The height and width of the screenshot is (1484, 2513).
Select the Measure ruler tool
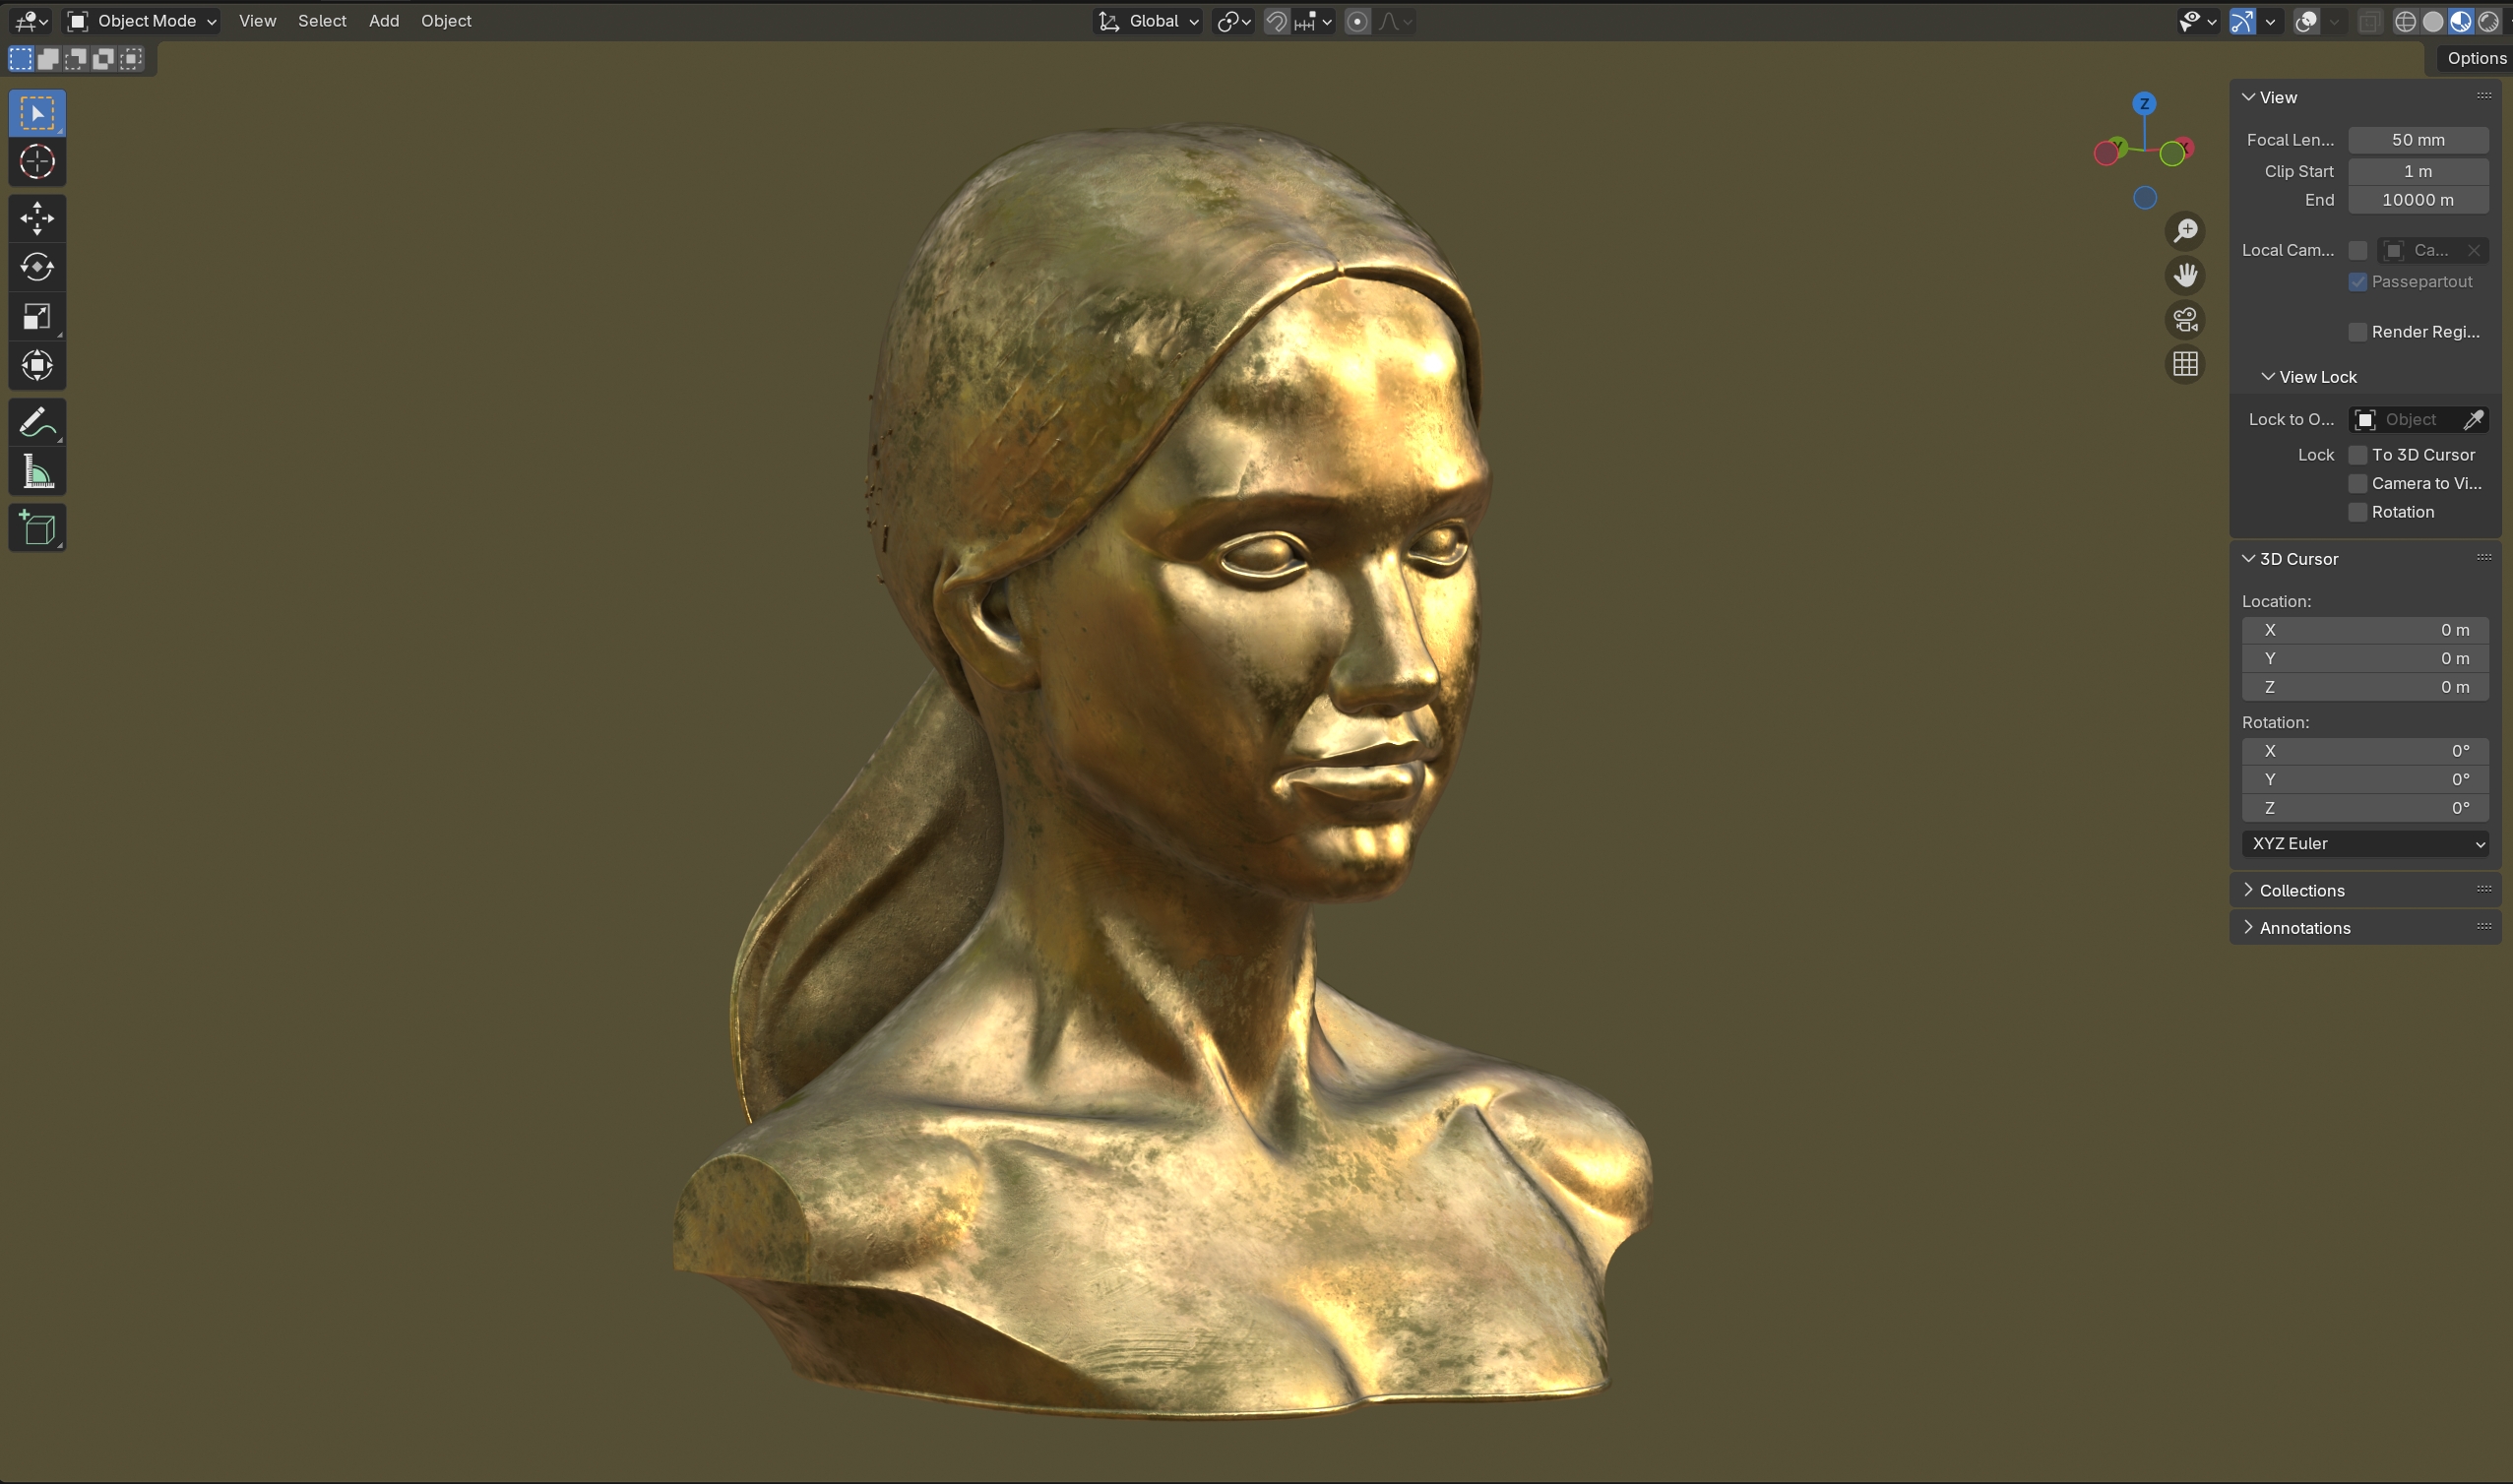pos(37,472)
